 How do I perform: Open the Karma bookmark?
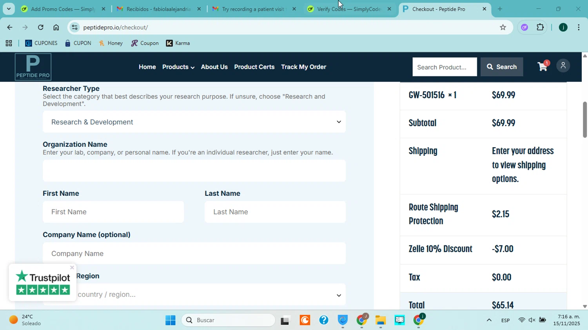(x=178, y=43)
